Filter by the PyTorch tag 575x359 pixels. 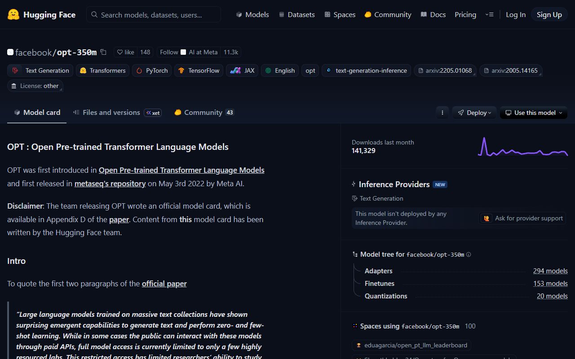[152, 70]
